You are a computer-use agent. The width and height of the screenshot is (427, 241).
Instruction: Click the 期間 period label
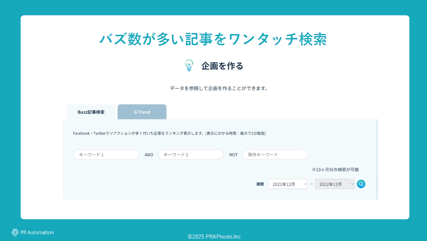point(260,184)
